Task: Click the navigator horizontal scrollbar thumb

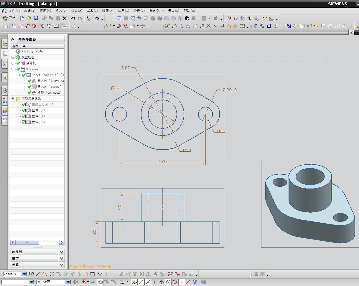Action: 27,242
